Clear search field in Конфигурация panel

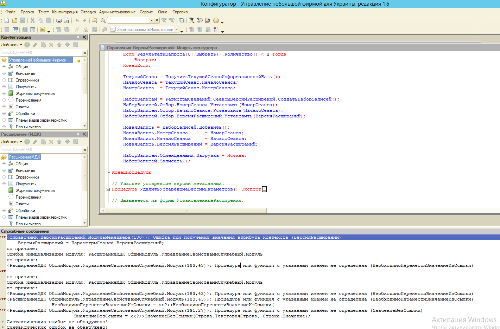[84, 53]
